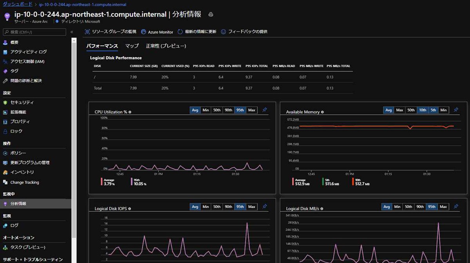This screenshot has height=263, width=470.
Task: Click the タスク (プレビュー) icon
Action: pyautogui.click(x=5, y=247)
